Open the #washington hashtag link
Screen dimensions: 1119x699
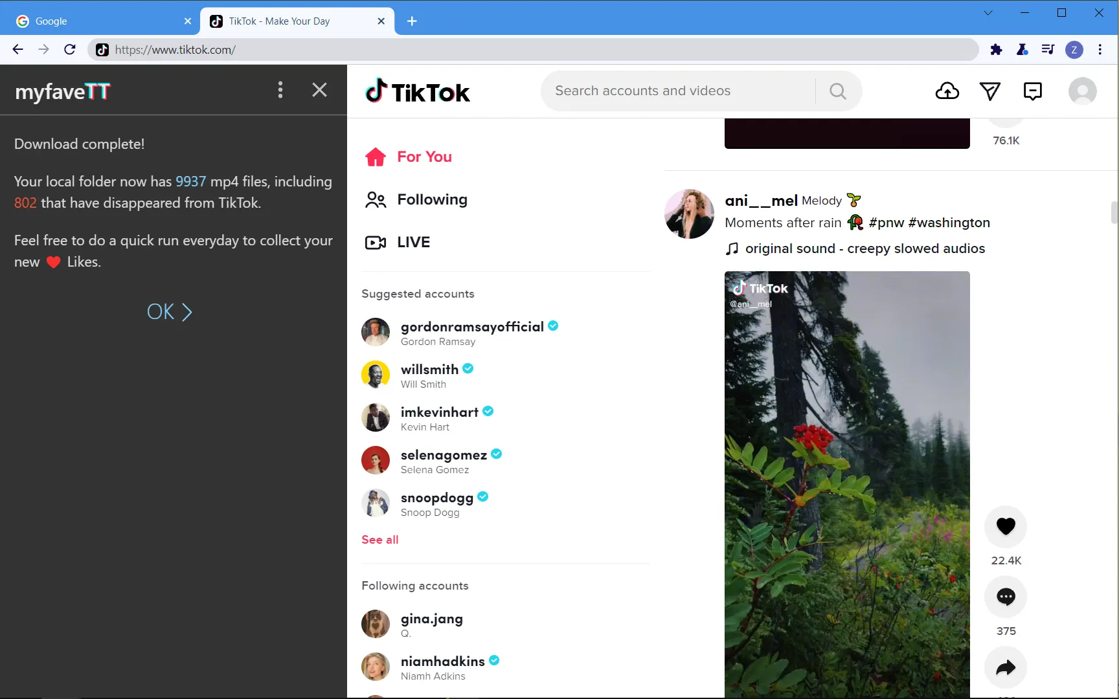point(950,222)
